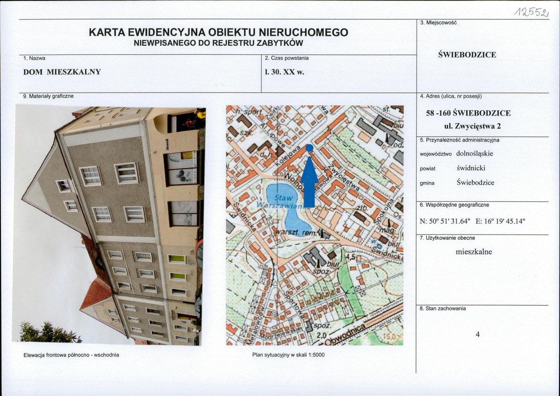Open the building facade photograph
The height and width of the screenshot is (396, 560).
point(109,225)
